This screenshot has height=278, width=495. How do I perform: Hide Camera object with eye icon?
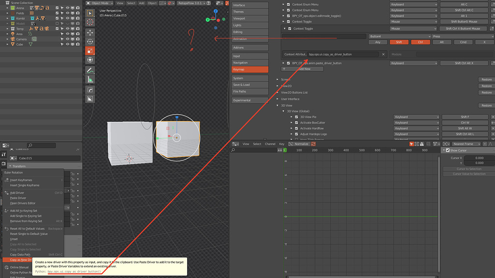[x=67, y=39]
